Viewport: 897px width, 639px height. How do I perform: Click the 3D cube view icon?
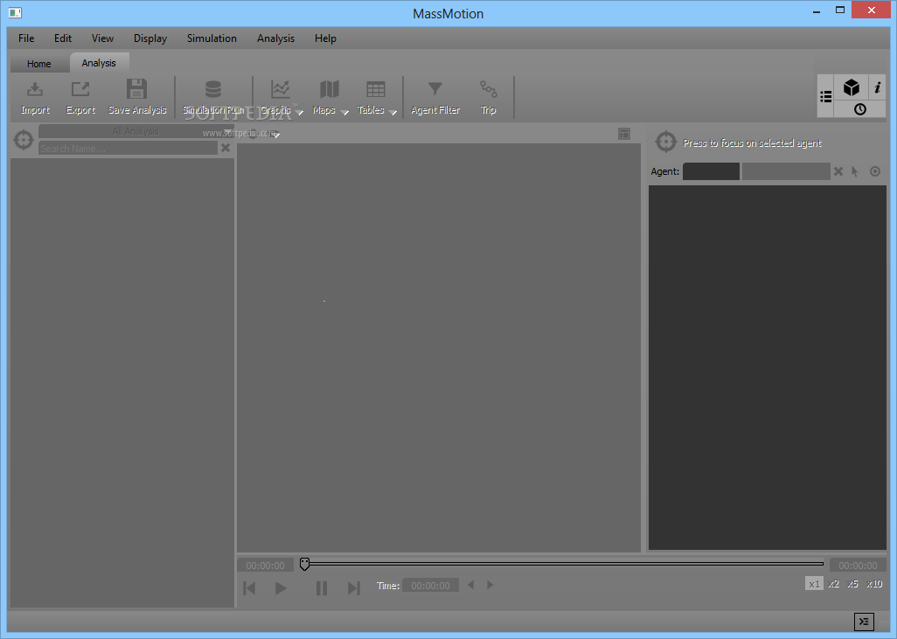(x=852, y=87)
